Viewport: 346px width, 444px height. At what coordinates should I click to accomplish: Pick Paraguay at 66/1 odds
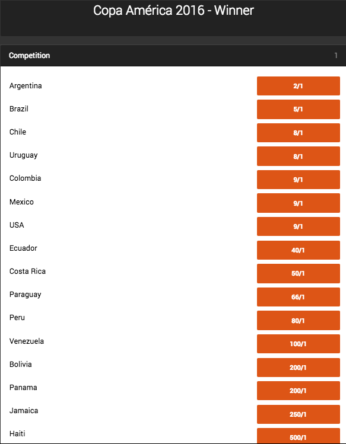coord(299,297)
